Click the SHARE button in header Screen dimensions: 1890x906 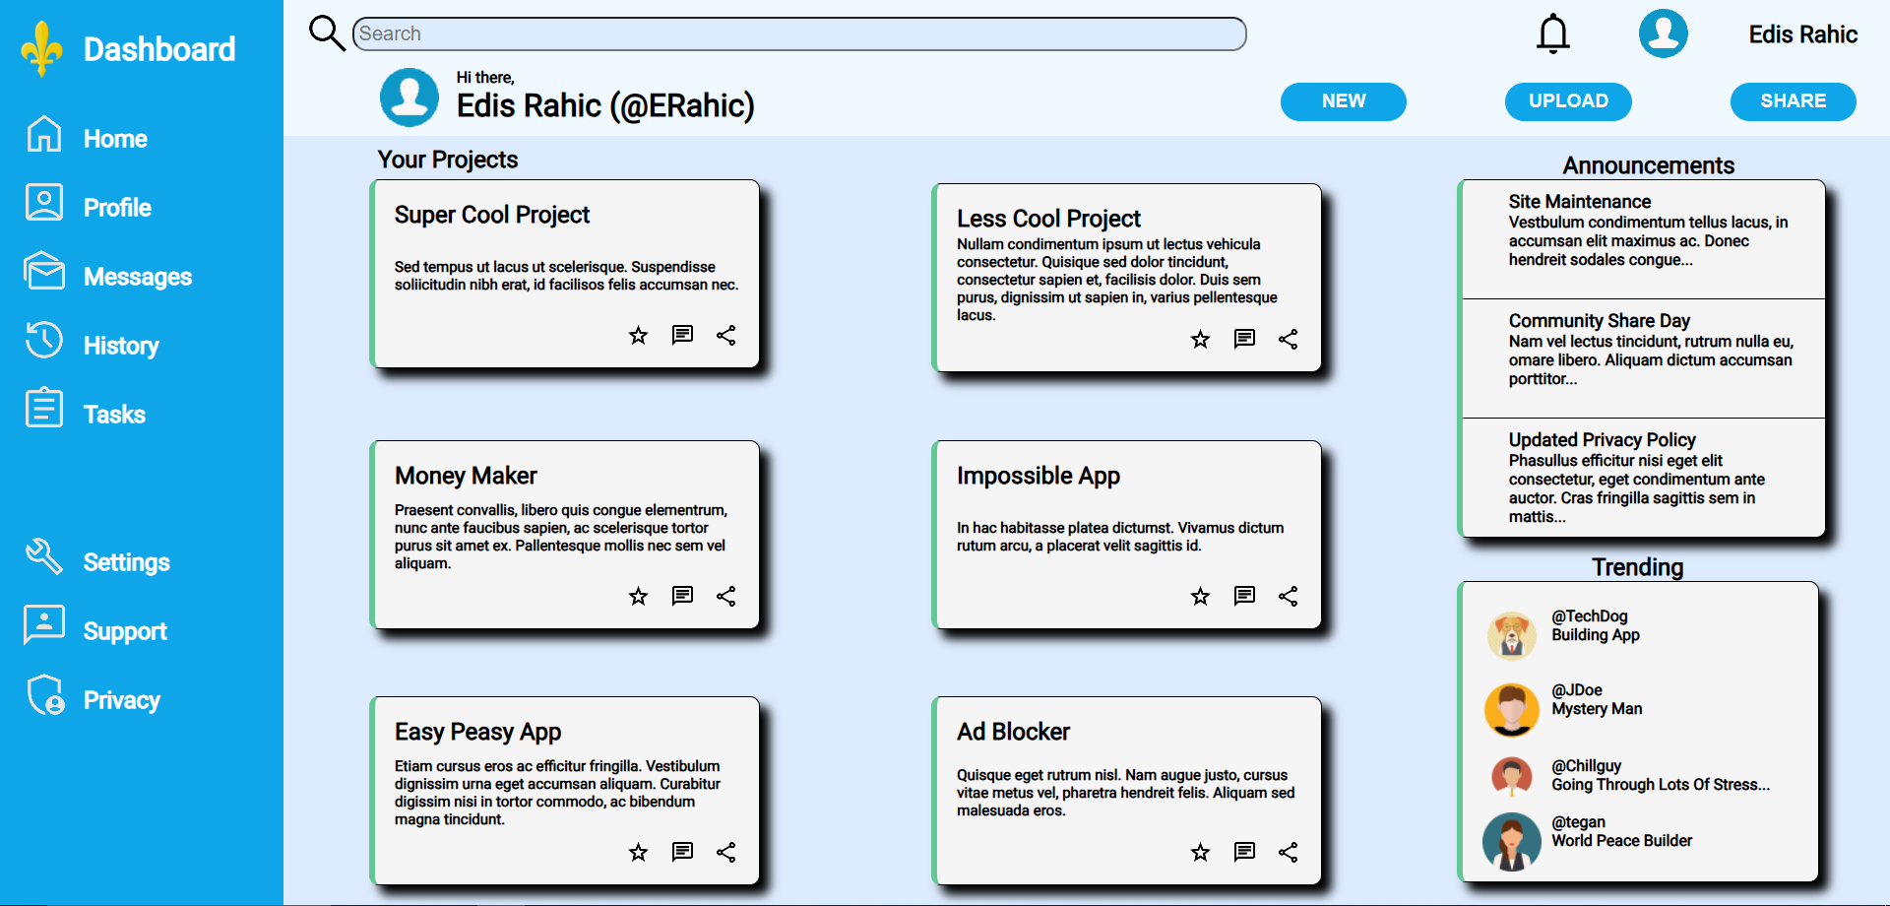coord(1793,101)
